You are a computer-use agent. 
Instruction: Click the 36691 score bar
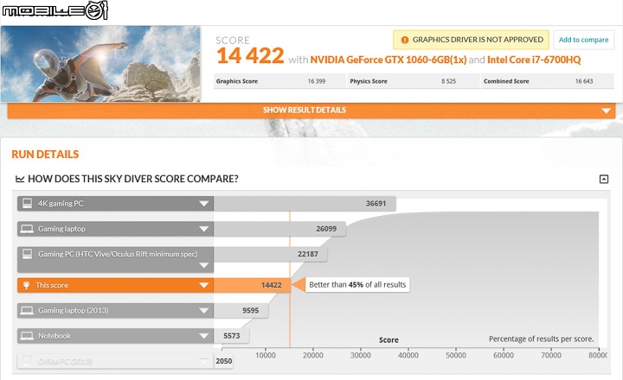(305, 204)
